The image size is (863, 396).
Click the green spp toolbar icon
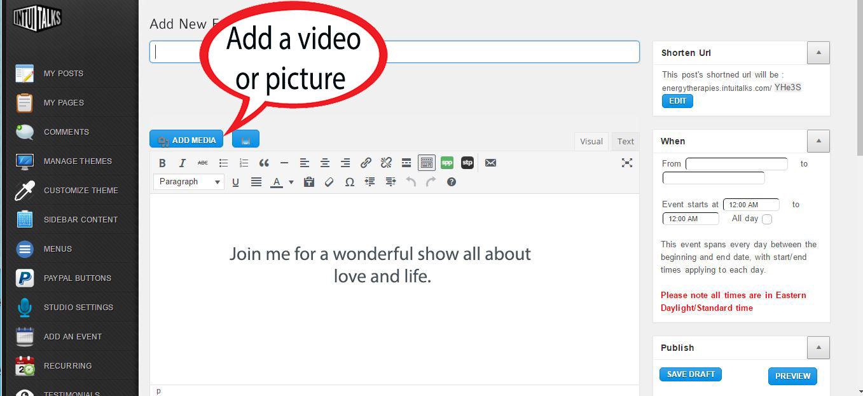447,163
